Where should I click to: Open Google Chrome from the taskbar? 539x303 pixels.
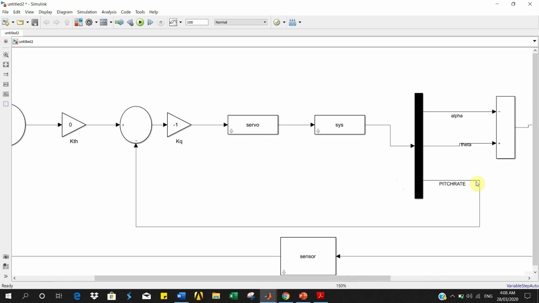pos(286,296)
